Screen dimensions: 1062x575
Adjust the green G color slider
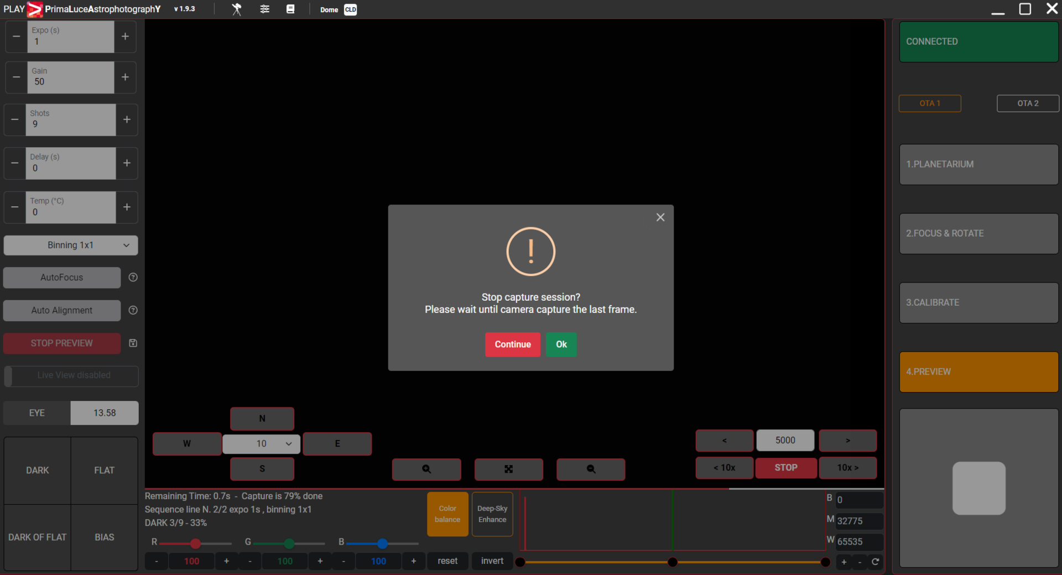click(x=289, y=544)
